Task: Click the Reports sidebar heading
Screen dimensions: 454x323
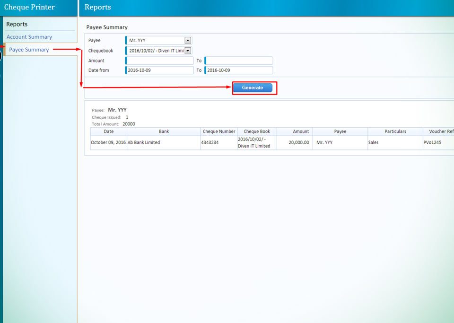Action: [x=17, y=24]
